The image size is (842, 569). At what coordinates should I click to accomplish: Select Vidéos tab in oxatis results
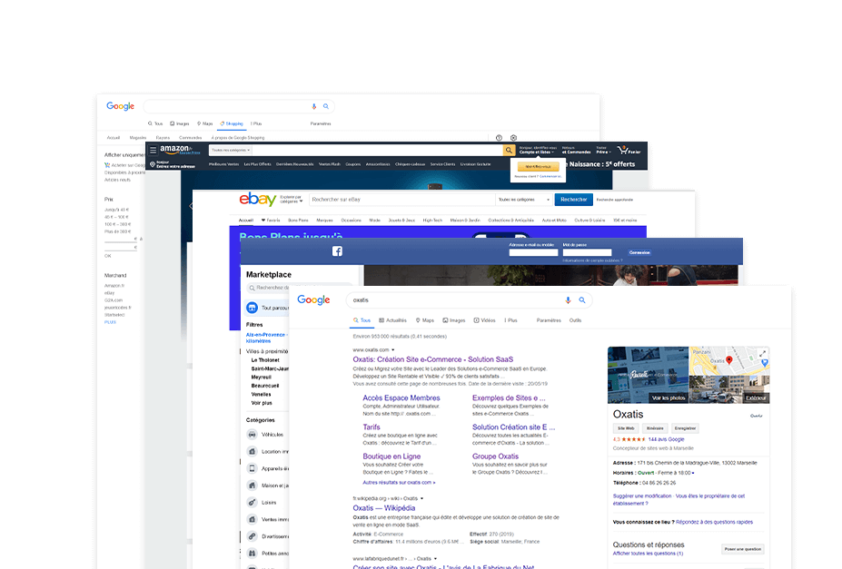point(485,320)
